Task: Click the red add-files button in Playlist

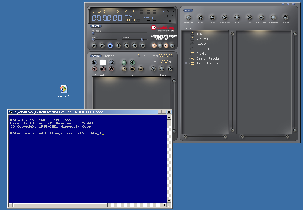Action: pos(95,69)
